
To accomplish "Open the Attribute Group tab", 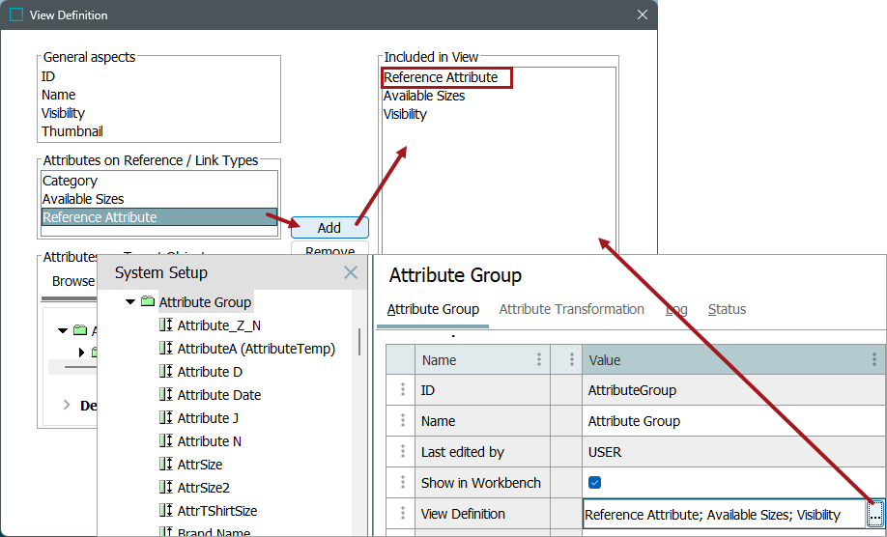I will 433,309.
